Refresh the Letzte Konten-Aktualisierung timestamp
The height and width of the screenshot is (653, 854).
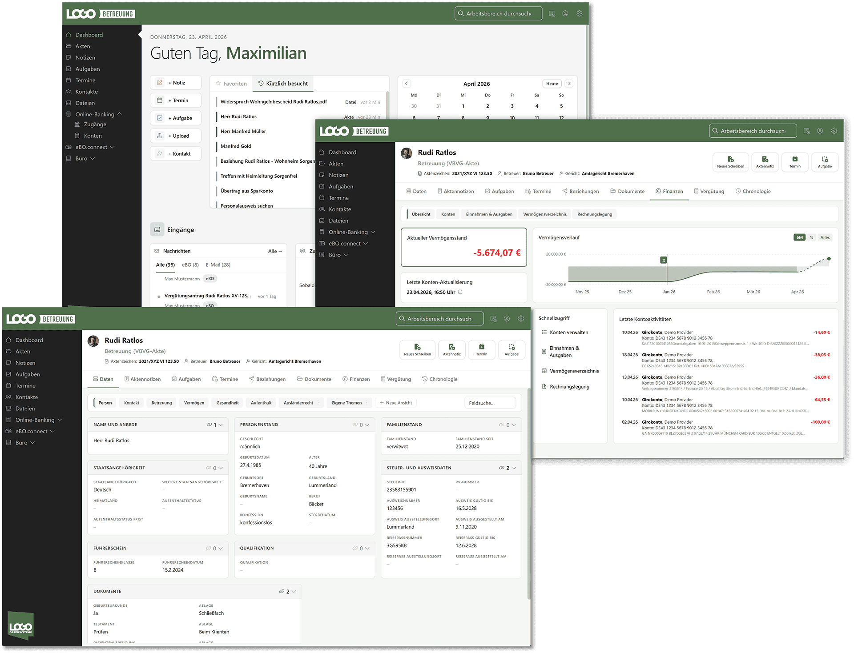460,292
